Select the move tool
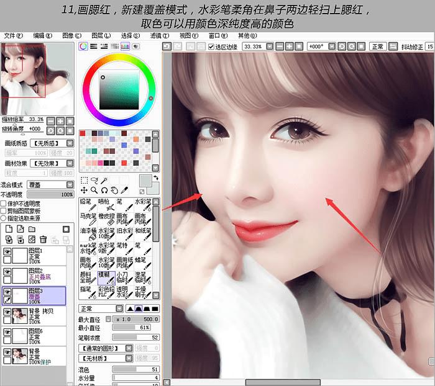 tap(84, 190)
